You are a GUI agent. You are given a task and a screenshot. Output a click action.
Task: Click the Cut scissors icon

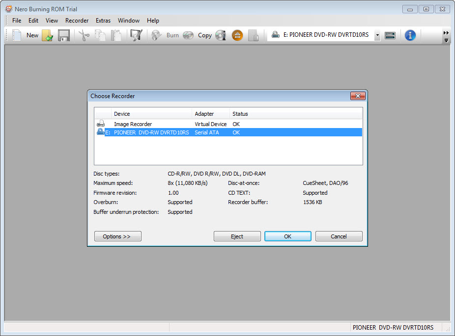(x=84, y=35)
